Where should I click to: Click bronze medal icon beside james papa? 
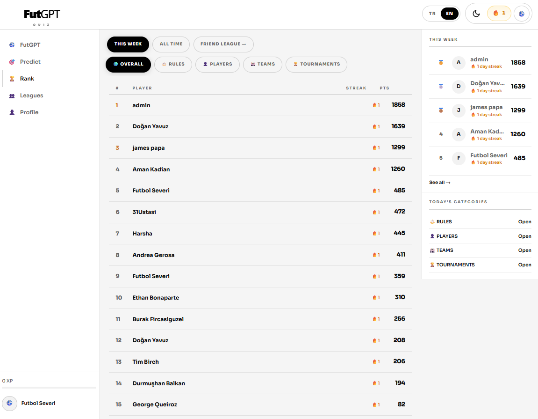coord(441,110)
